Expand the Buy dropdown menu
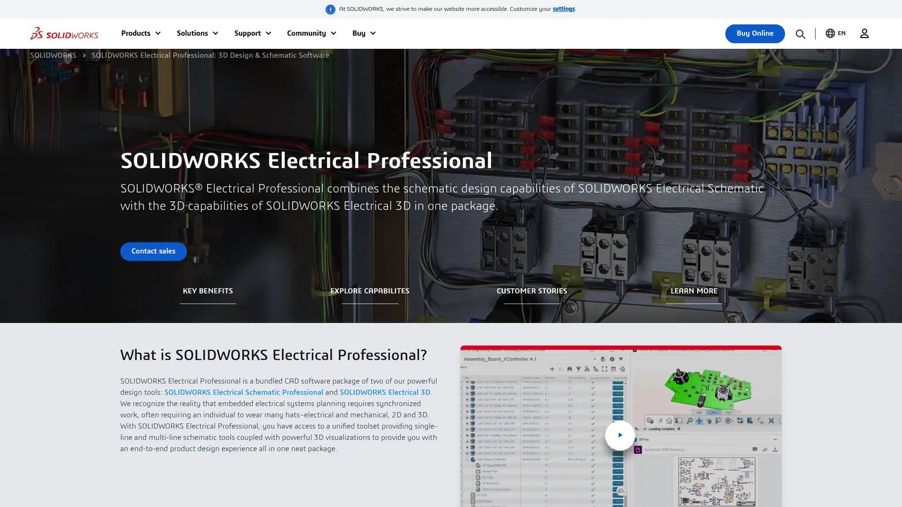The image size is (902, 507). pyautogui.click(x=364, y=33)
